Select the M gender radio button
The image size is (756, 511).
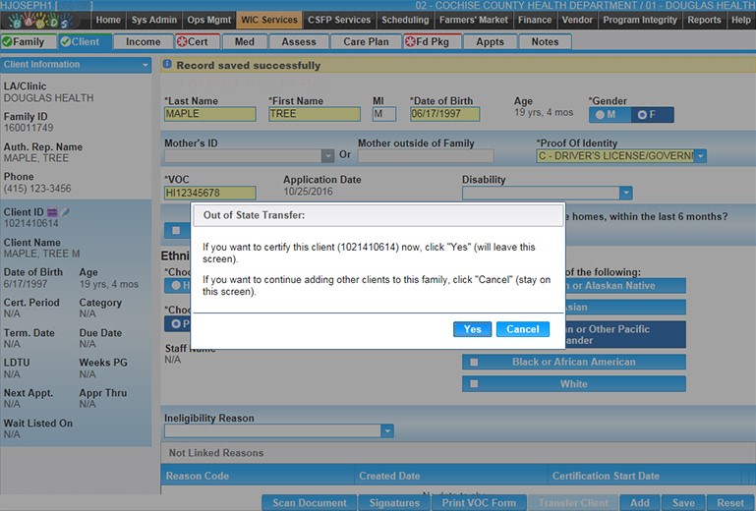(x=599, y=115)
